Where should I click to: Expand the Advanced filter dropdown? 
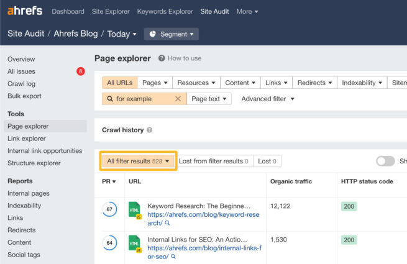[x=268, y=99]
